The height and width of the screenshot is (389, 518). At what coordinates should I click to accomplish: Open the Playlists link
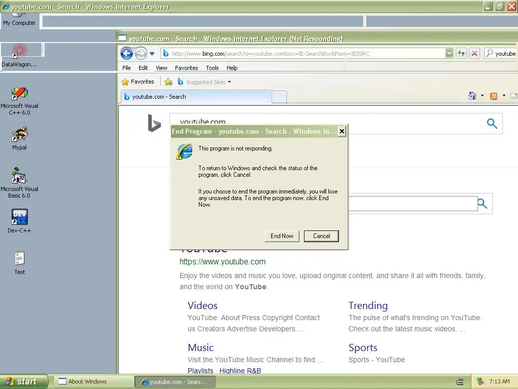(200, 370)
